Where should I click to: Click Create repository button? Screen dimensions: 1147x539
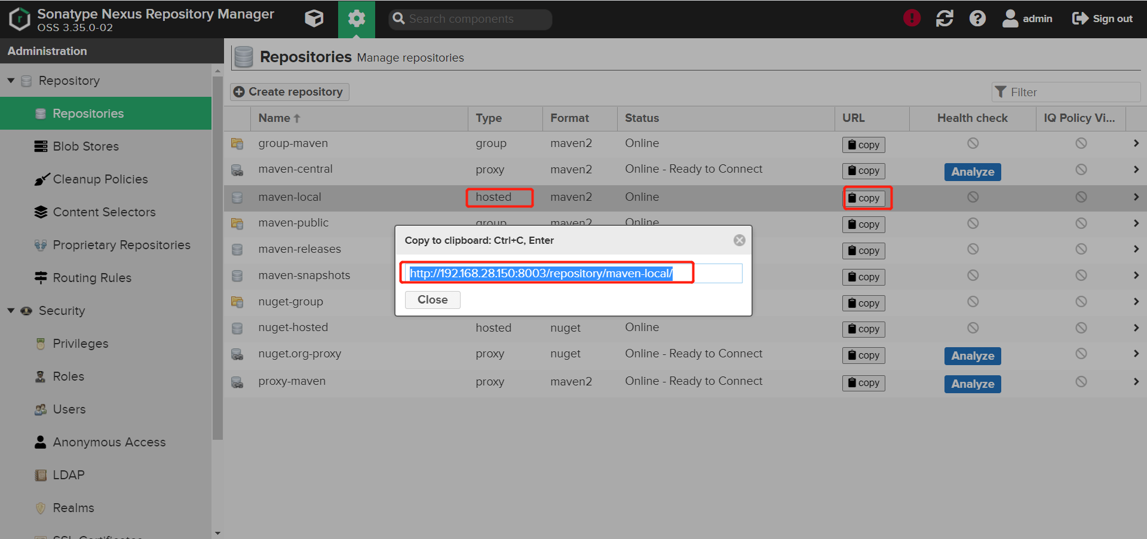click(x=290, y=92)
